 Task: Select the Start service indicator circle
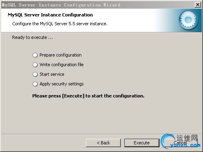[x=35, y=74]
